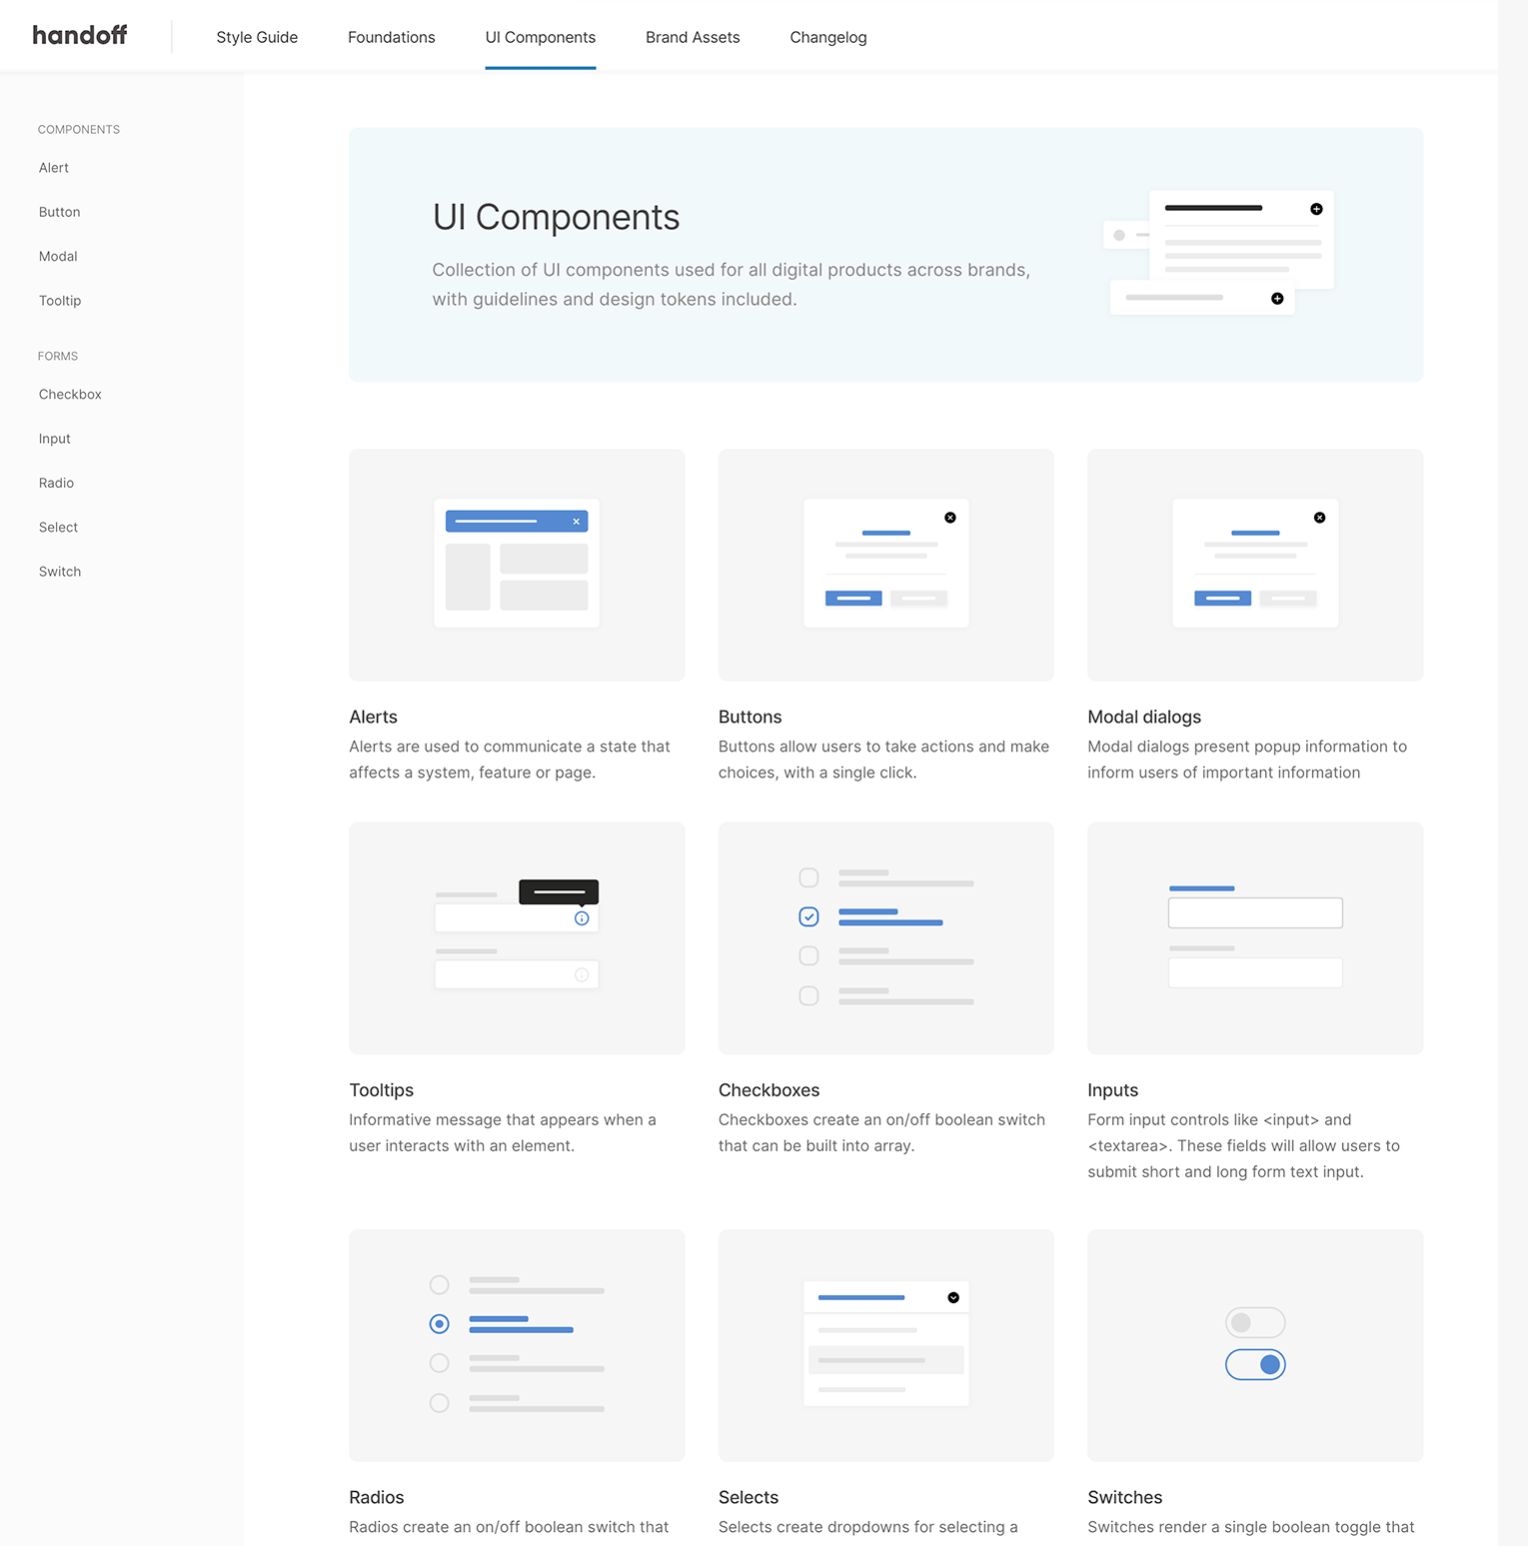Open the Select component page from sidebar
The image size is (1528, 1546).
(57, 527)
